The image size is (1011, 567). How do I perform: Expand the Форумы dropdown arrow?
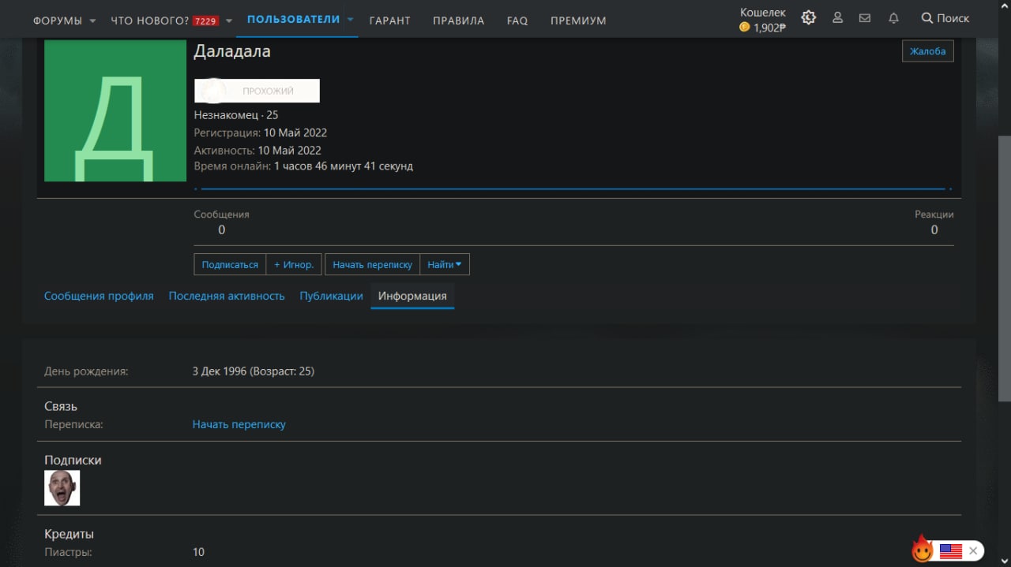click(92, 21)
